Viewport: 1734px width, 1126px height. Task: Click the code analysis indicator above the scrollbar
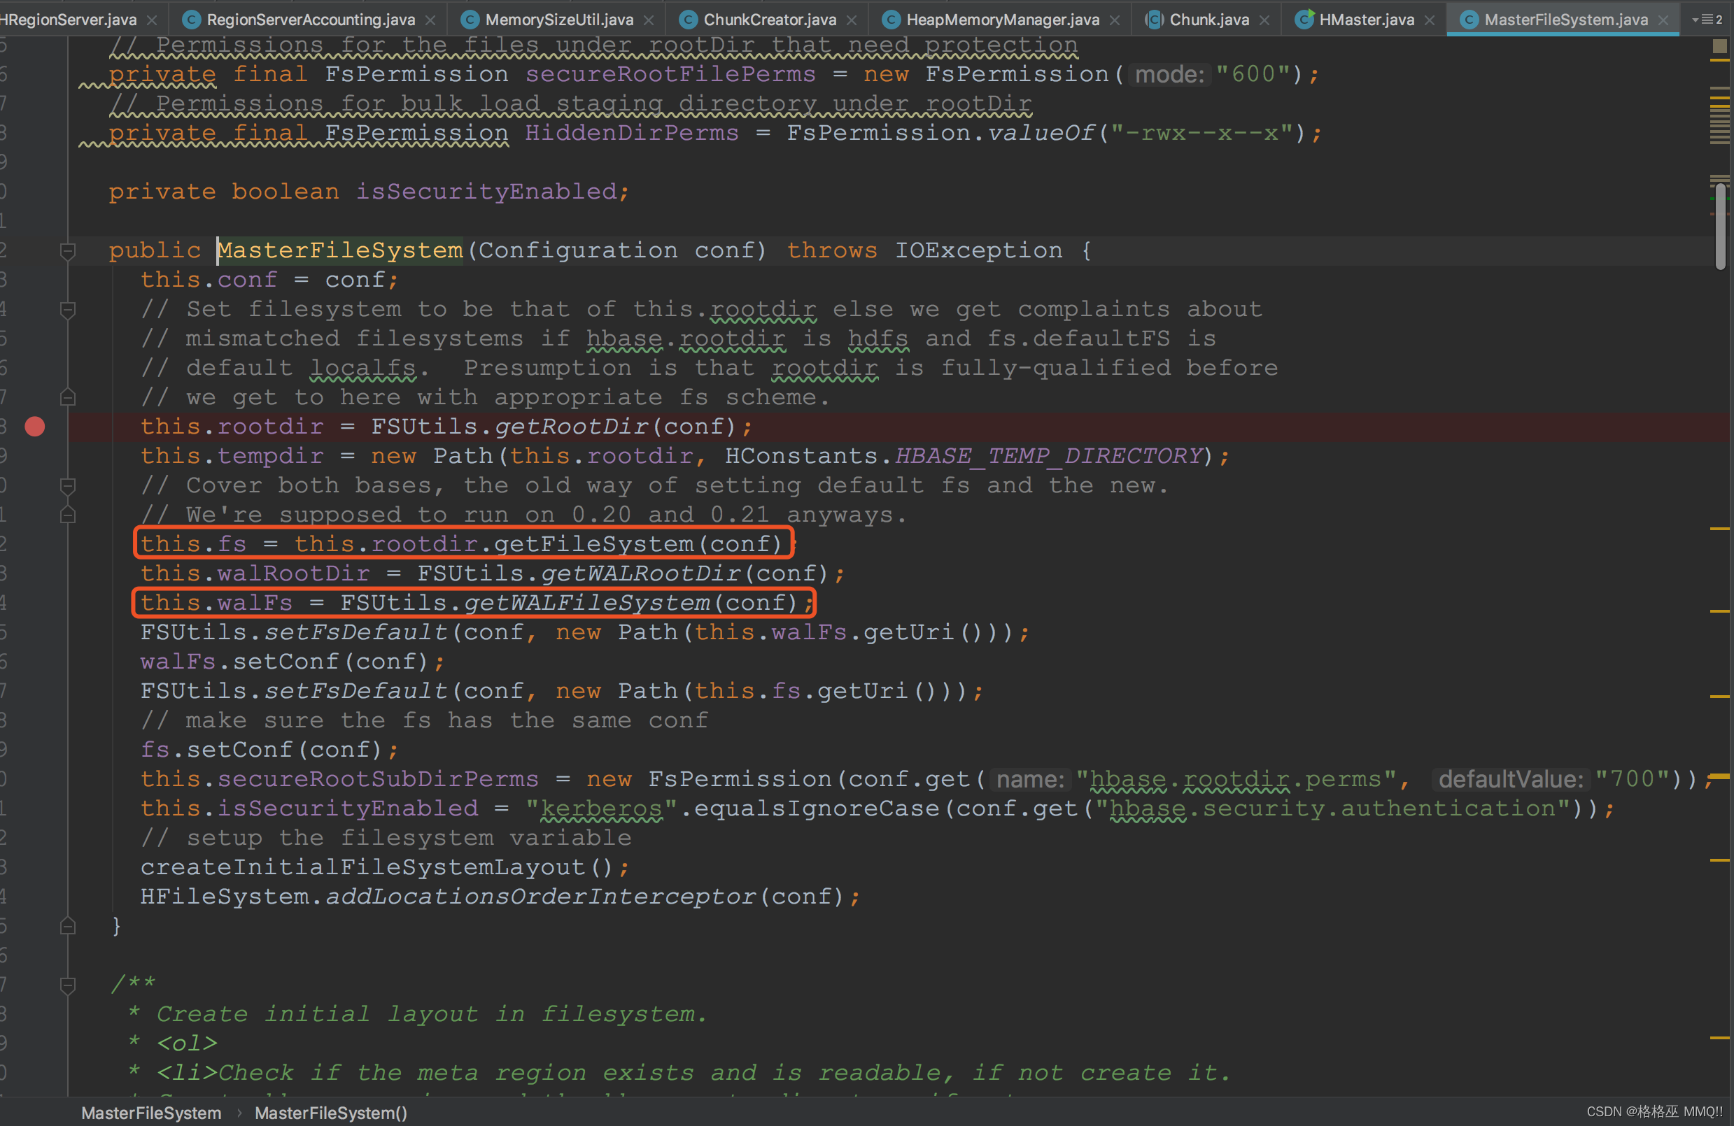click(x=1719, y=46)
